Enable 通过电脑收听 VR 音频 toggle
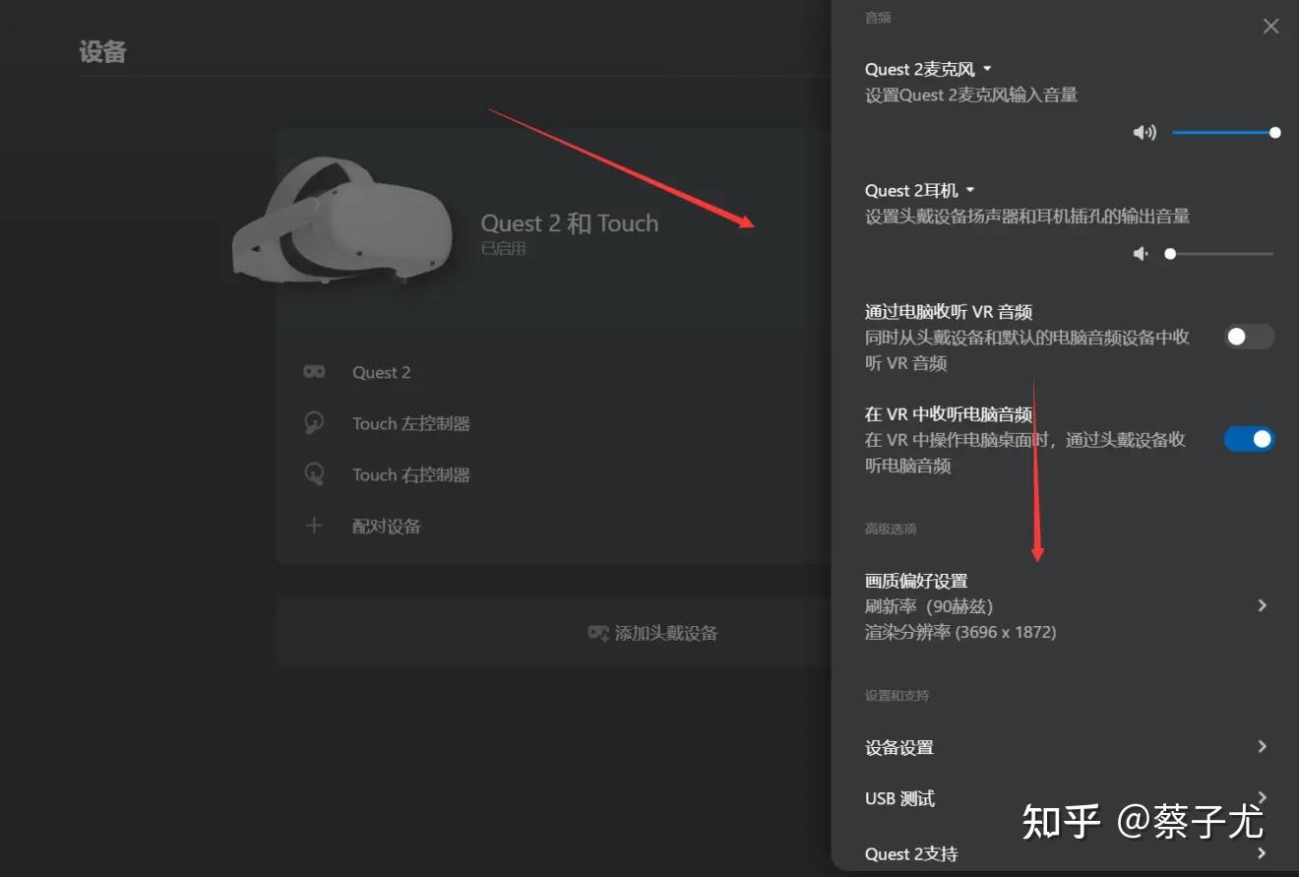Screen dimensions: 1299x877 coord(1249,337)
